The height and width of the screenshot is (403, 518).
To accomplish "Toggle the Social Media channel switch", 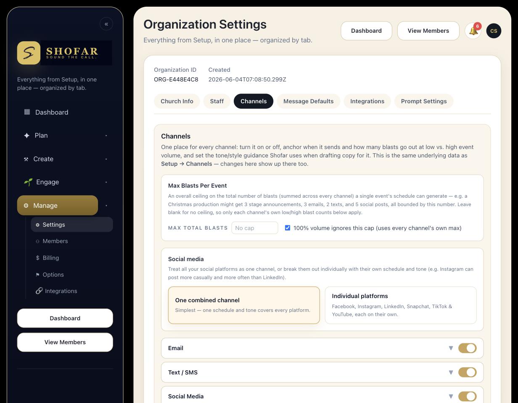I will [x=467, y=396].
